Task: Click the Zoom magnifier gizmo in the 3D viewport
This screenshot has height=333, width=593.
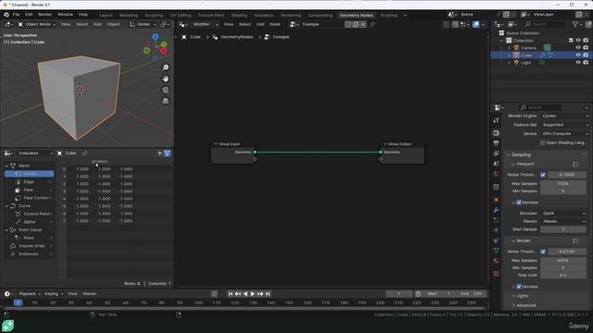Action: point(165,68)
